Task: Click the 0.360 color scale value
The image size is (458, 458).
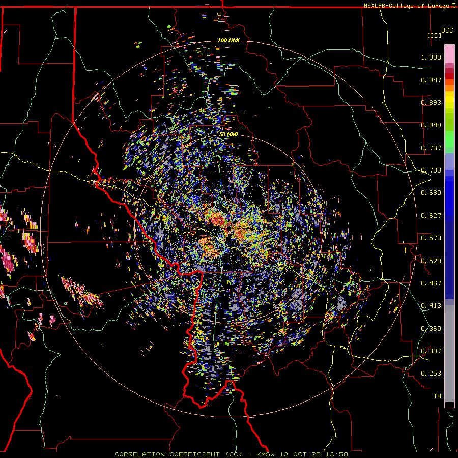Action: click(x=431, y=329)
